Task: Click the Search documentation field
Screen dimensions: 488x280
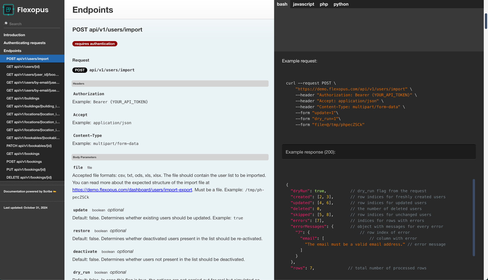Action: pos(34,24)
